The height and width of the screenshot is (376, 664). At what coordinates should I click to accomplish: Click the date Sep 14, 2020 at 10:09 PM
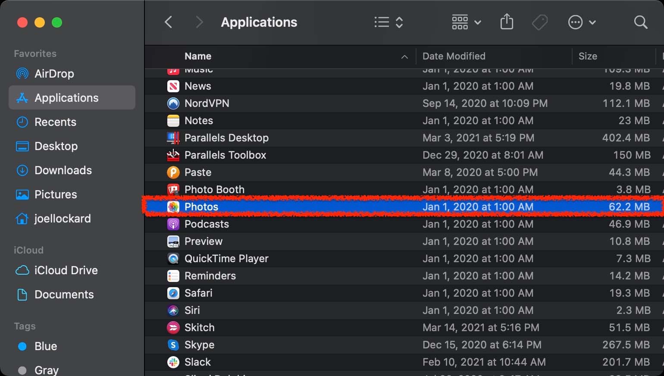click(x=485, y=103)
